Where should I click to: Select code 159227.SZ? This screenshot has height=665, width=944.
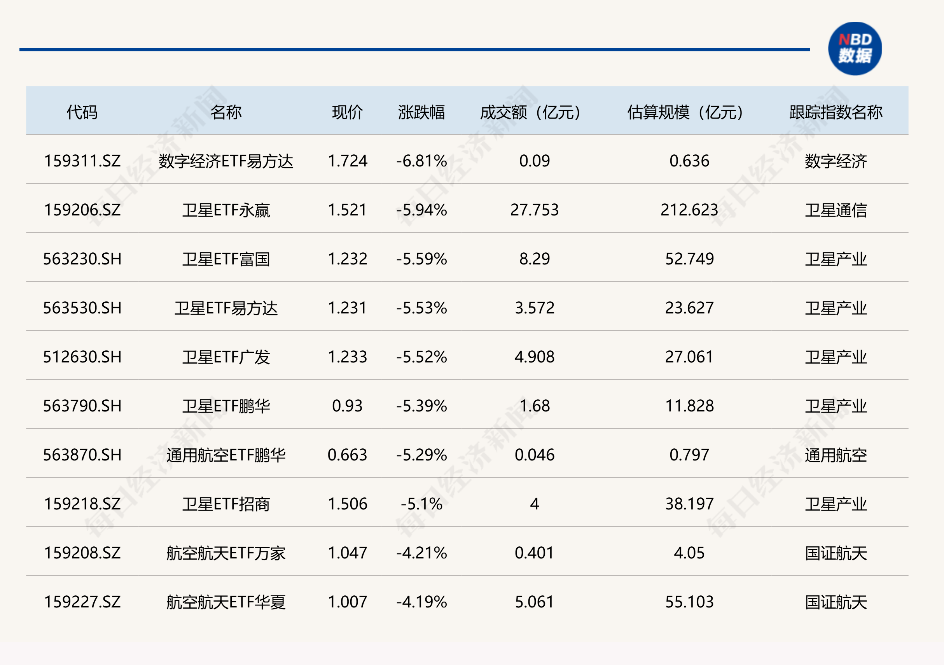(82, 601)
